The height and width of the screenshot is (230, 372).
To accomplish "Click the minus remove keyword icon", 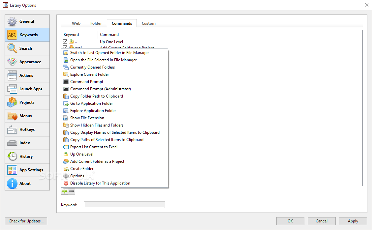I will pos(72,191).
